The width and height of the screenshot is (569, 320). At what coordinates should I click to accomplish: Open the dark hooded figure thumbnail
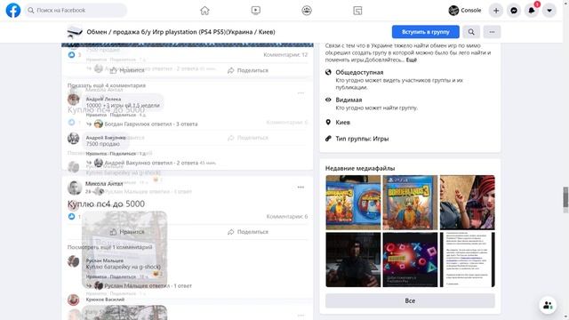pos(353,260)
